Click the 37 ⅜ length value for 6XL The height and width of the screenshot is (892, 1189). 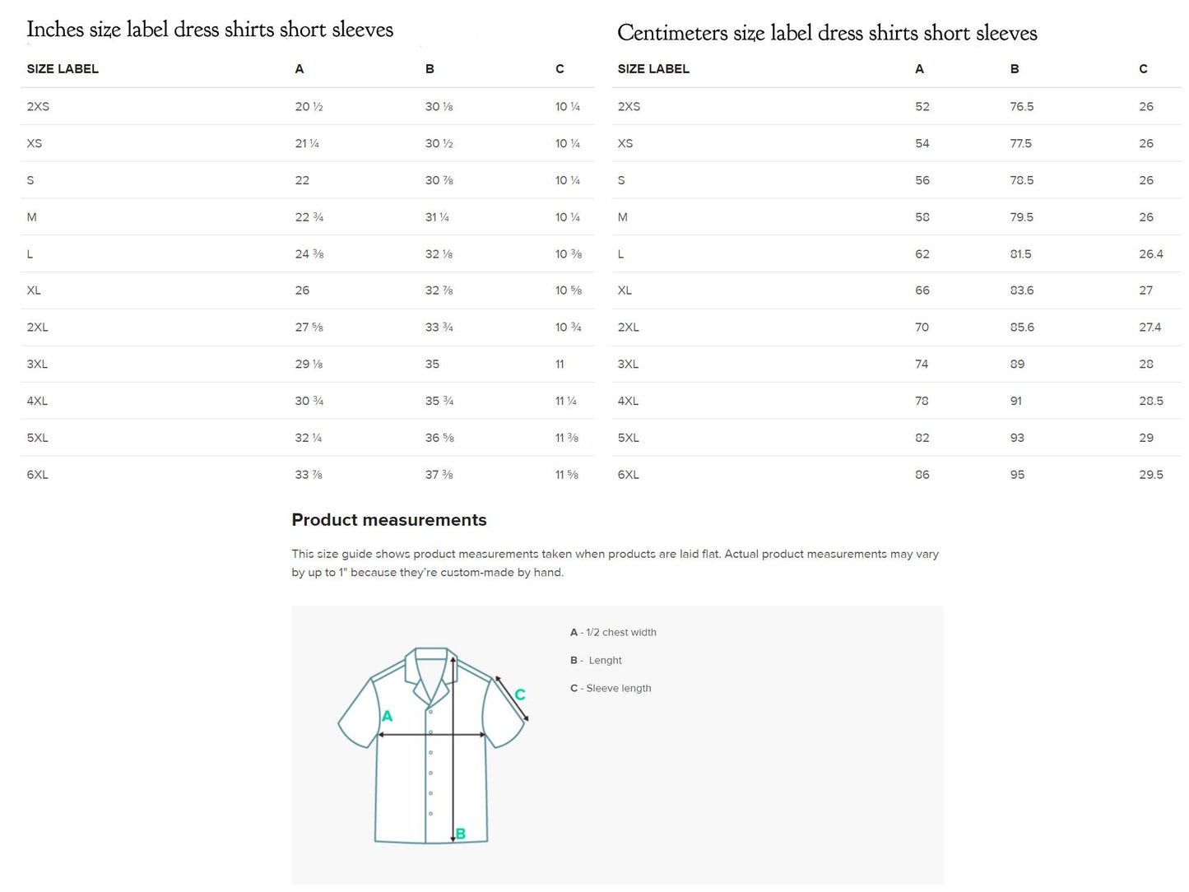[x=439, y=475]
